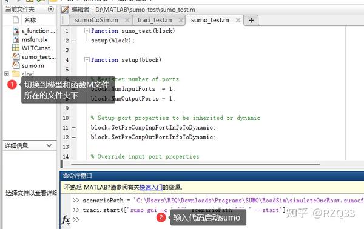Click the slprj folder icon

click(x=16, y=74)
